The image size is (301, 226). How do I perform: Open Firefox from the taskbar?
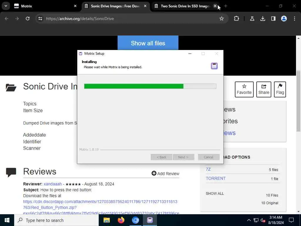(121, 220)
